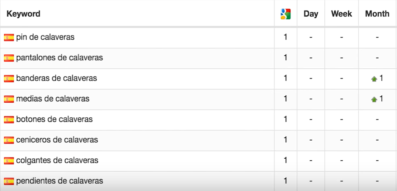Click Month change value for banderas row

pos(381,78)
